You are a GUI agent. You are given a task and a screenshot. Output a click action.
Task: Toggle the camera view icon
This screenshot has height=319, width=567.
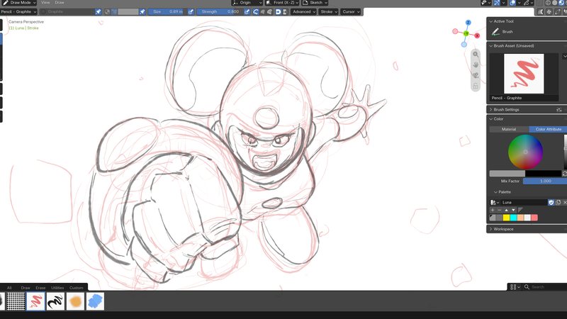476,75
